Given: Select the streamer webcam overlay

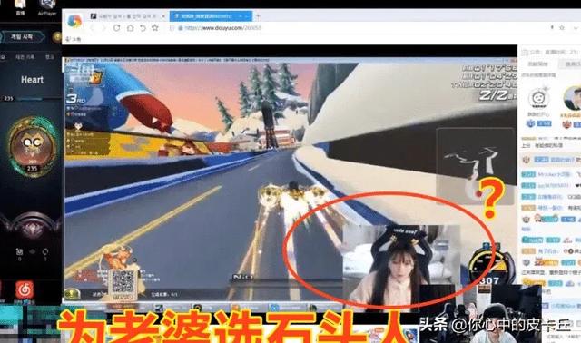Looking at the screenshot, I should 401,266.
